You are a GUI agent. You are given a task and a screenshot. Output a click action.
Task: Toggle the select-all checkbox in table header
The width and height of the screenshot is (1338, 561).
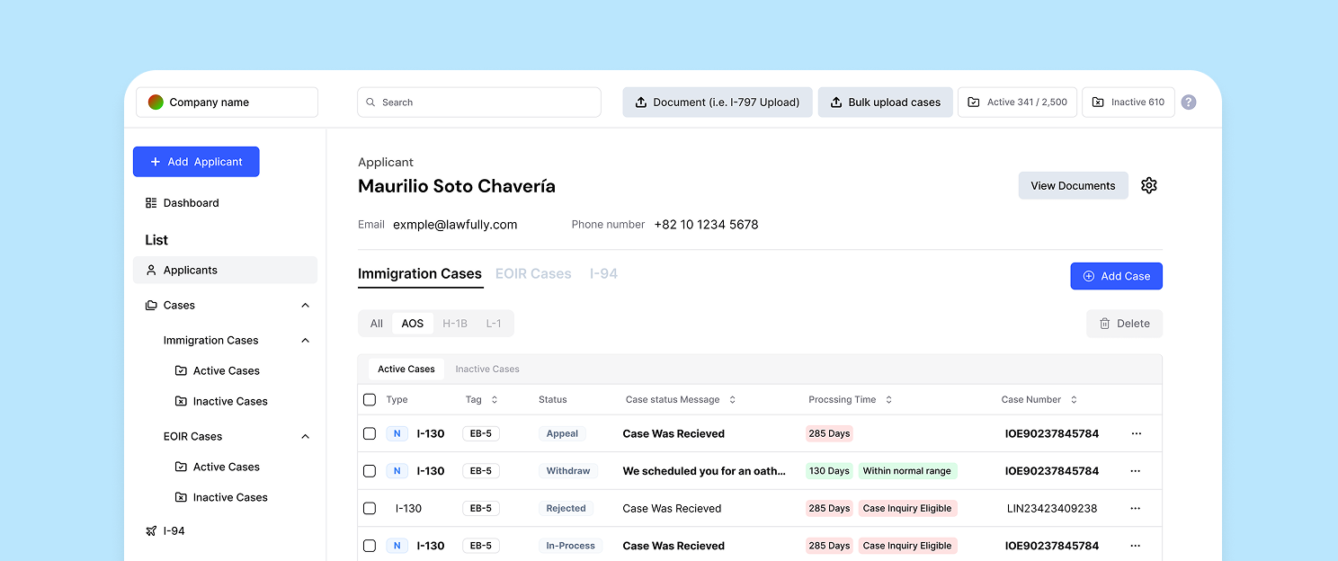tap(370, 400)
